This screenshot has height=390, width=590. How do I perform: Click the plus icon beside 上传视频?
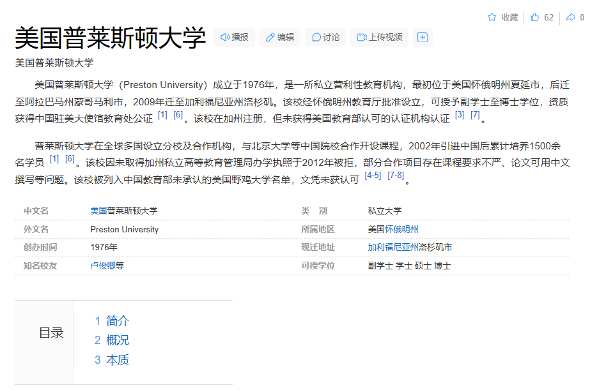(x=423, y=38)
